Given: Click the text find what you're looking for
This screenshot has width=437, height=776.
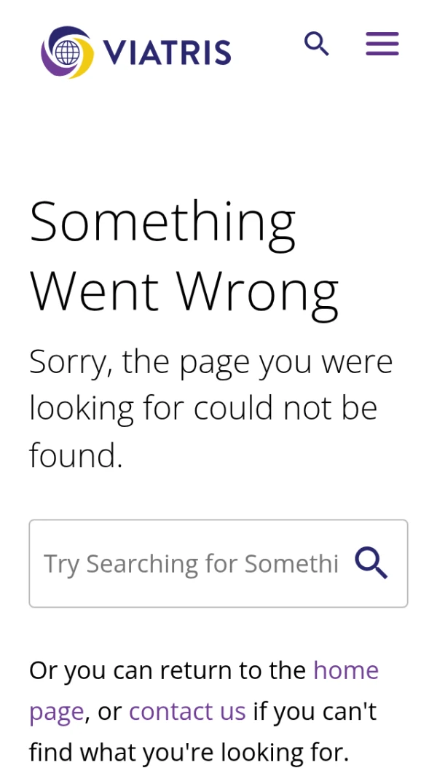Looking at the screenshot, I should 189,750.
